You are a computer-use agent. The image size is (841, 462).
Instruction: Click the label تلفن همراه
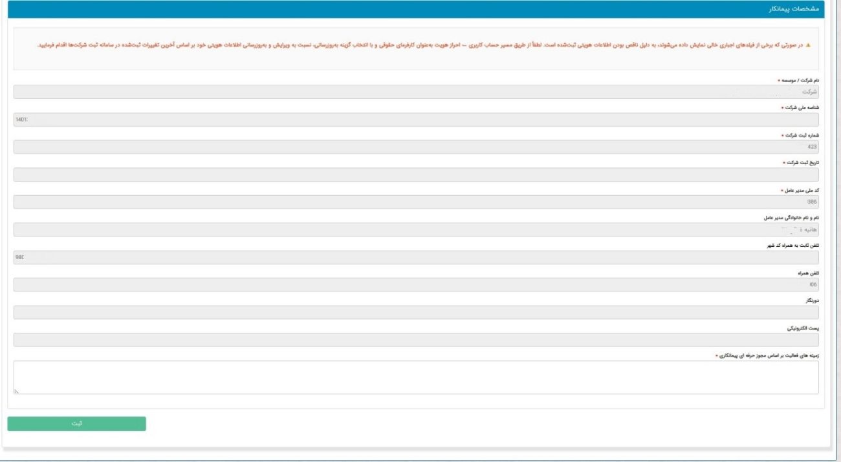809,273
